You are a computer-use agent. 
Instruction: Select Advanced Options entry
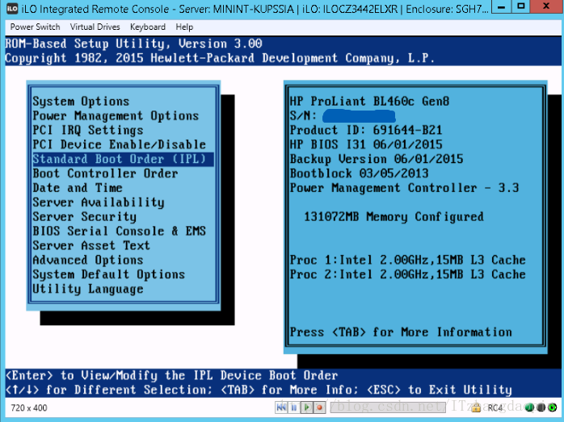pos(88,260)
